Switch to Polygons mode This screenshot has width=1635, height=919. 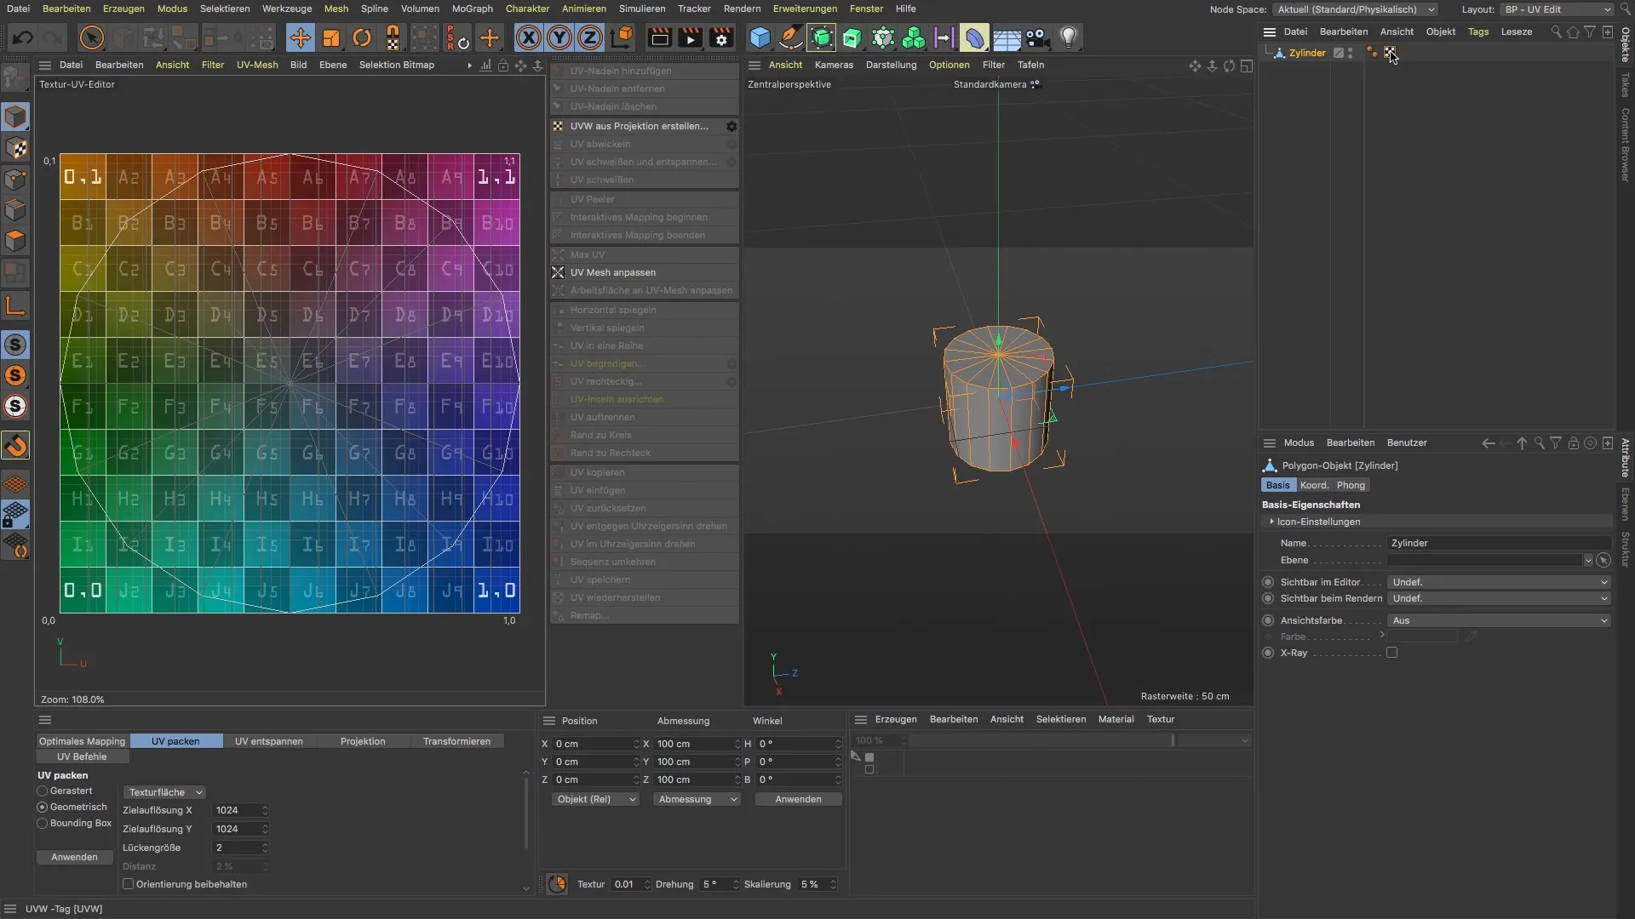[x=15, y=242]
